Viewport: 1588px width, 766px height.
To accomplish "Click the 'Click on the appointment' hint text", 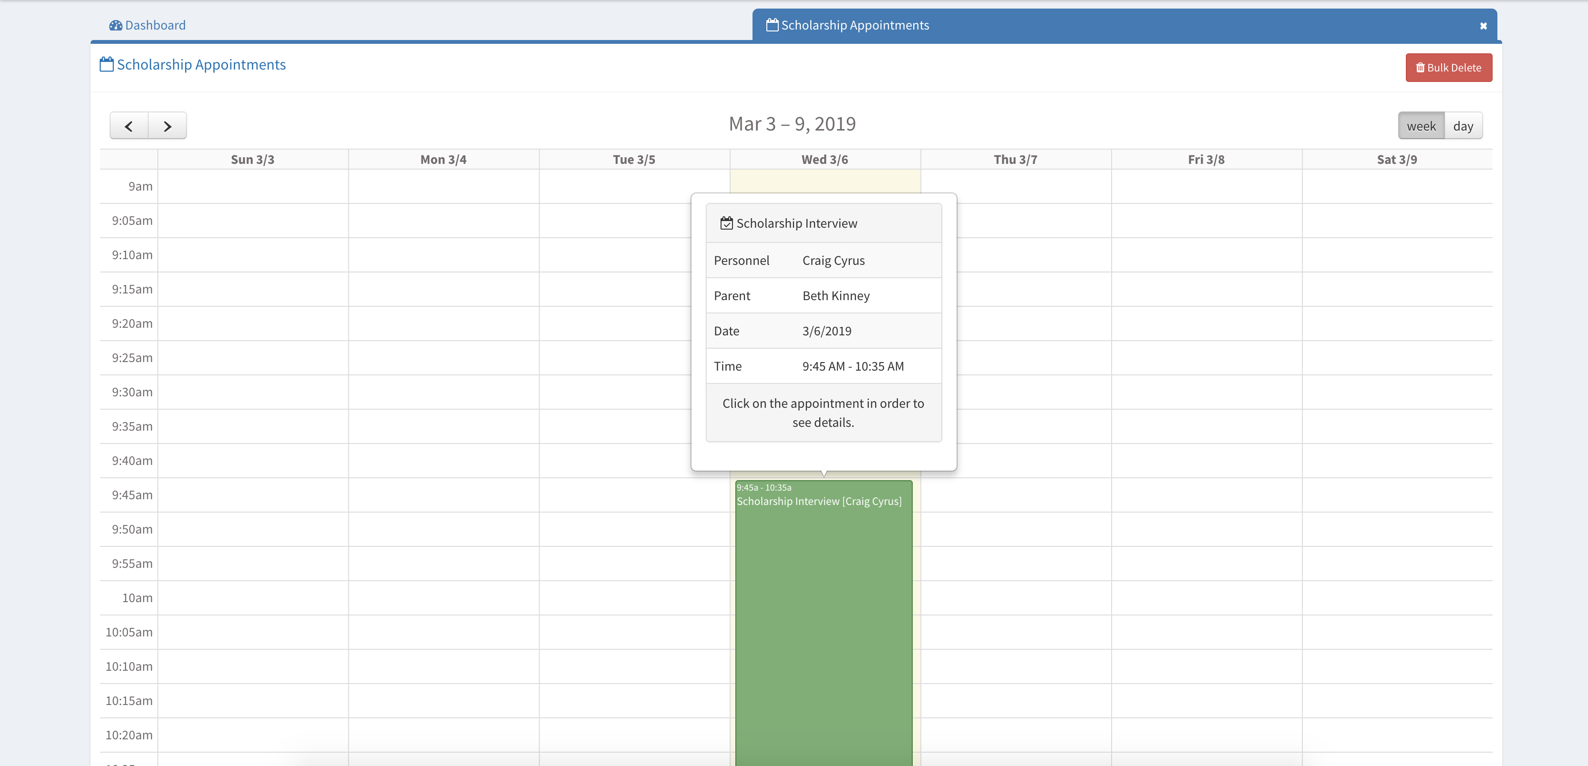I will (823, 413).
